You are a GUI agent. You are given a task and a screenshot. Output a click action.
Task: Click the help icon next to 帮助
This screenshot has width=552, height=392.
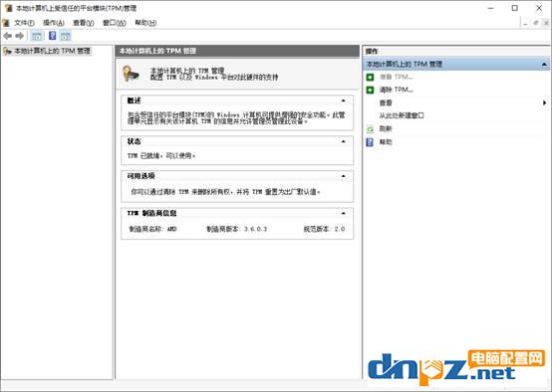pos(370,142)
